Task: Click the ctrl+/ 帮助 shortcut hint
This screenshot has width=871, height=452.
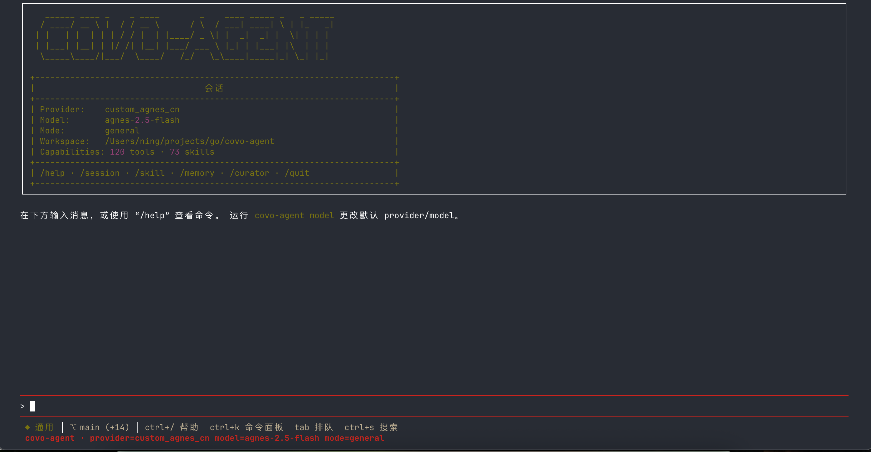Action: pyautogui.click(x=172, y=427)
